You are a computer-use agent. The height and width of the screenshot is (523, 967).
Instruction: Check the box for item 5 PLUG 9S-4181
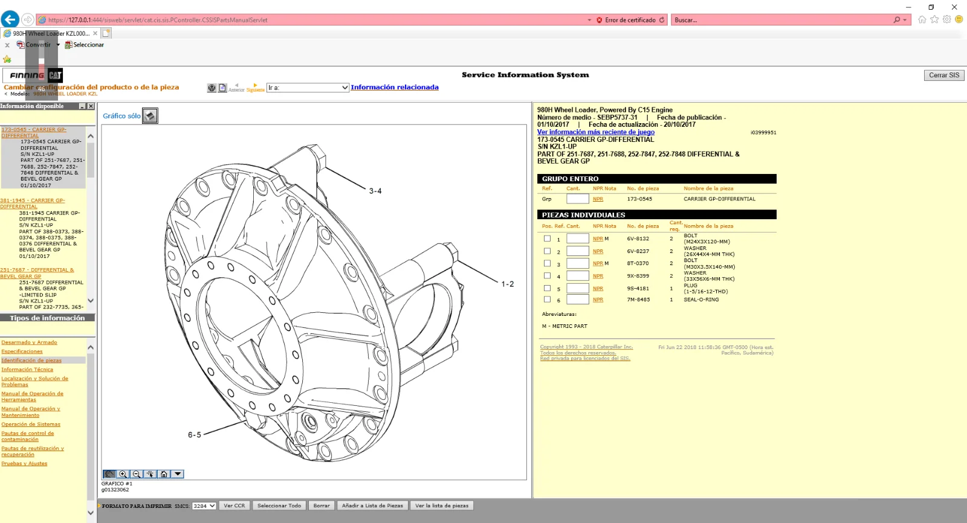click(x=547, y=288)
